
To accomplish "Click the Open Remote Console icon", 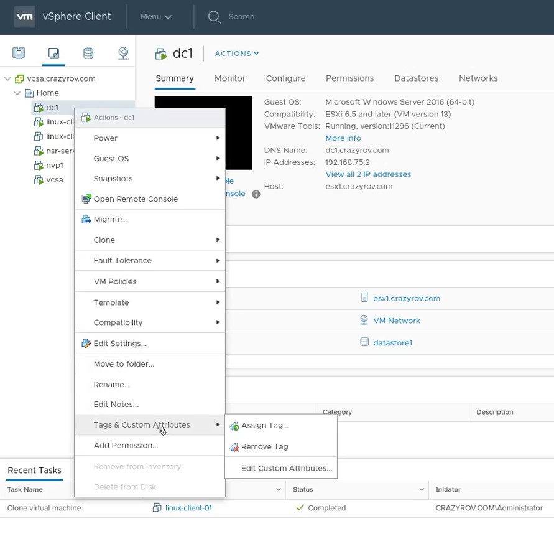I will (86, 199).
